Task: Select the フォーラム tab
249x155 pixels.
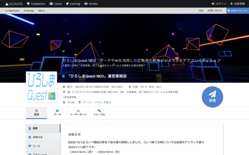Action: (99, 113)
